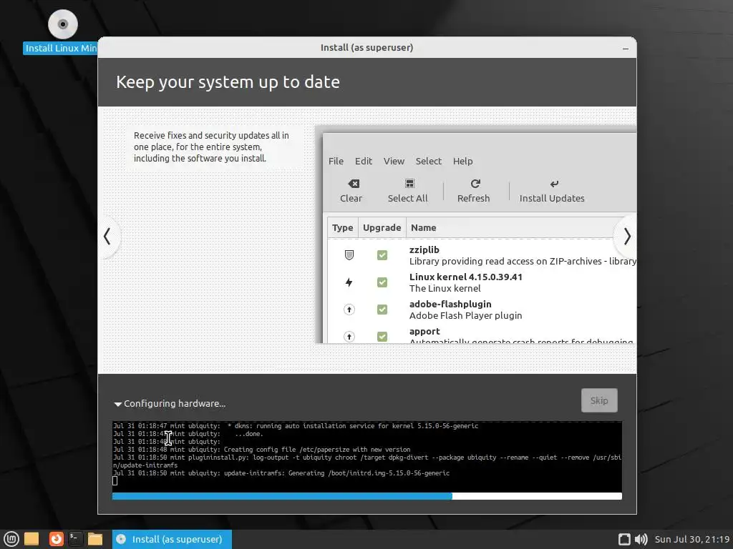Click the show desktop folder icon in the panel

31,539
